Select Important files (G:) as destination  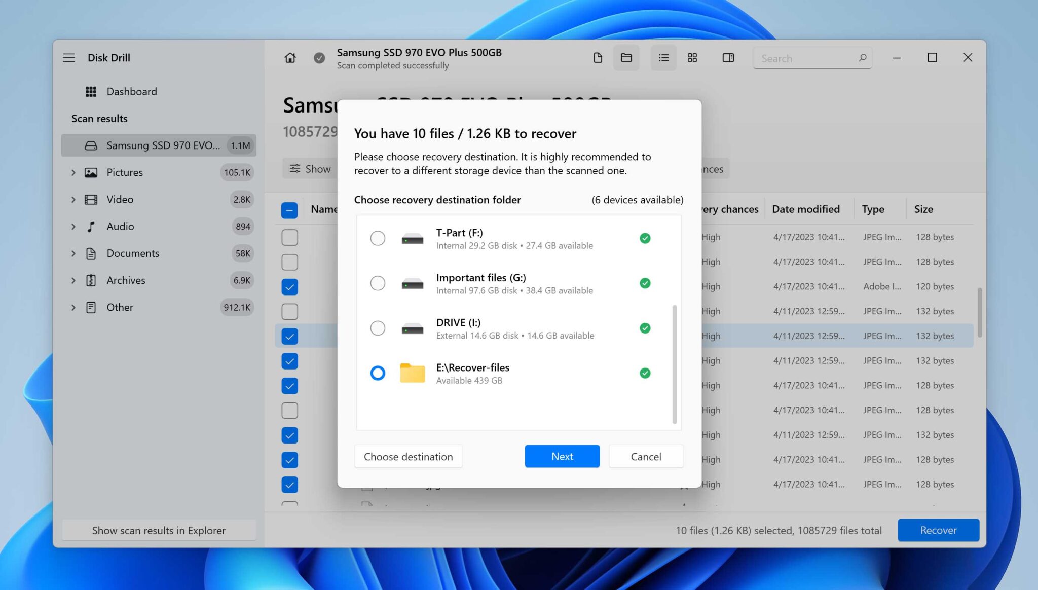pyautogui.click(x=378, y=283)
